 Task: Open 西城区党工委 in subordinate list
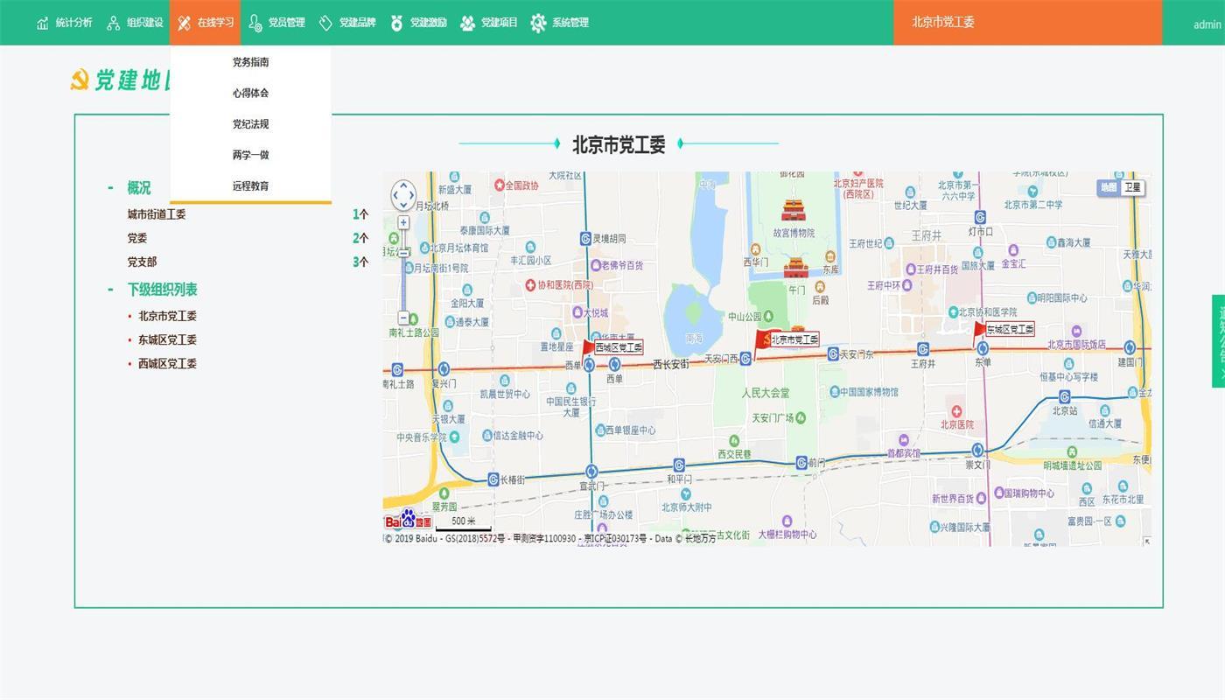(167, 363)
